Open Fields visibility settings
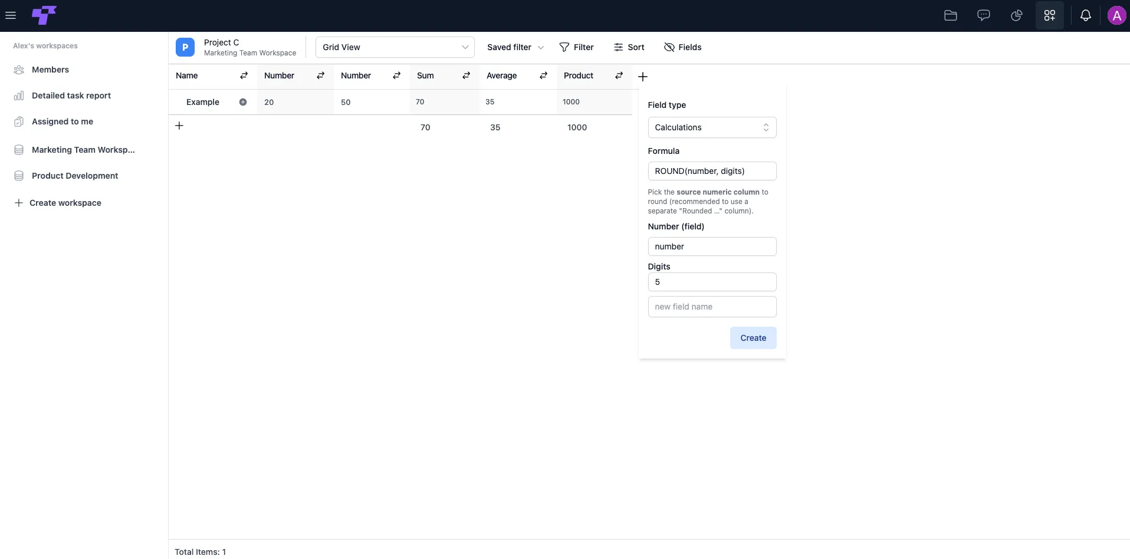Image resolution: width=1130 pixels, height=559 pixels. [x=683, y=47]
